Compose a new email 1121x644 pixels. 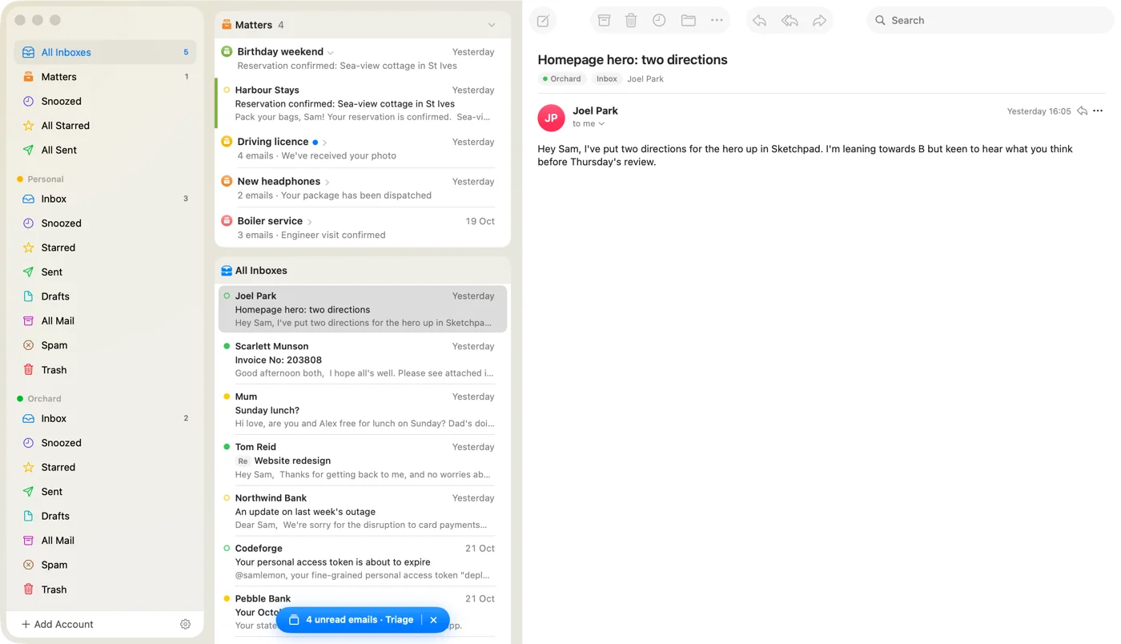click(x=543, y=21)
